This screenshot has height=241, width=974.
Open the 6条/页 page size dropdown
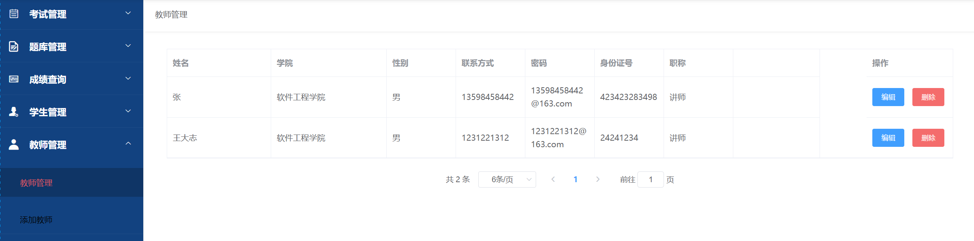507,180
